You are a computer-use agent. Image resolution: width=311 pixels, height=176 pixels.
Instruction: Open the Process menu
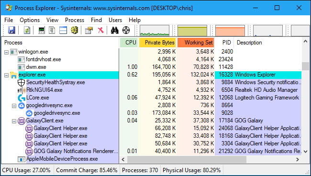point(75,20)
